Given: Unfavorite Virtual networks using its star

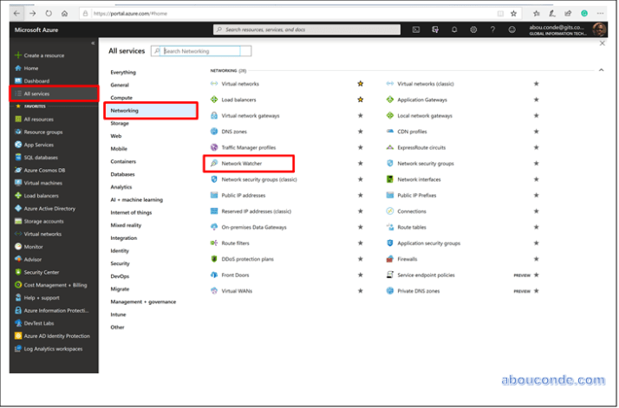Looking at the screenshot, I should 361,84.
